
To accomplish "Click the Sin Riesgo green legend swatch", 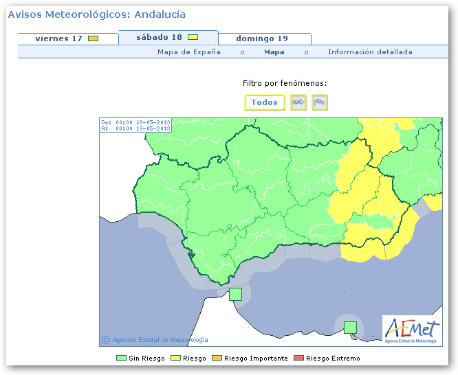I will coord(122,358).
